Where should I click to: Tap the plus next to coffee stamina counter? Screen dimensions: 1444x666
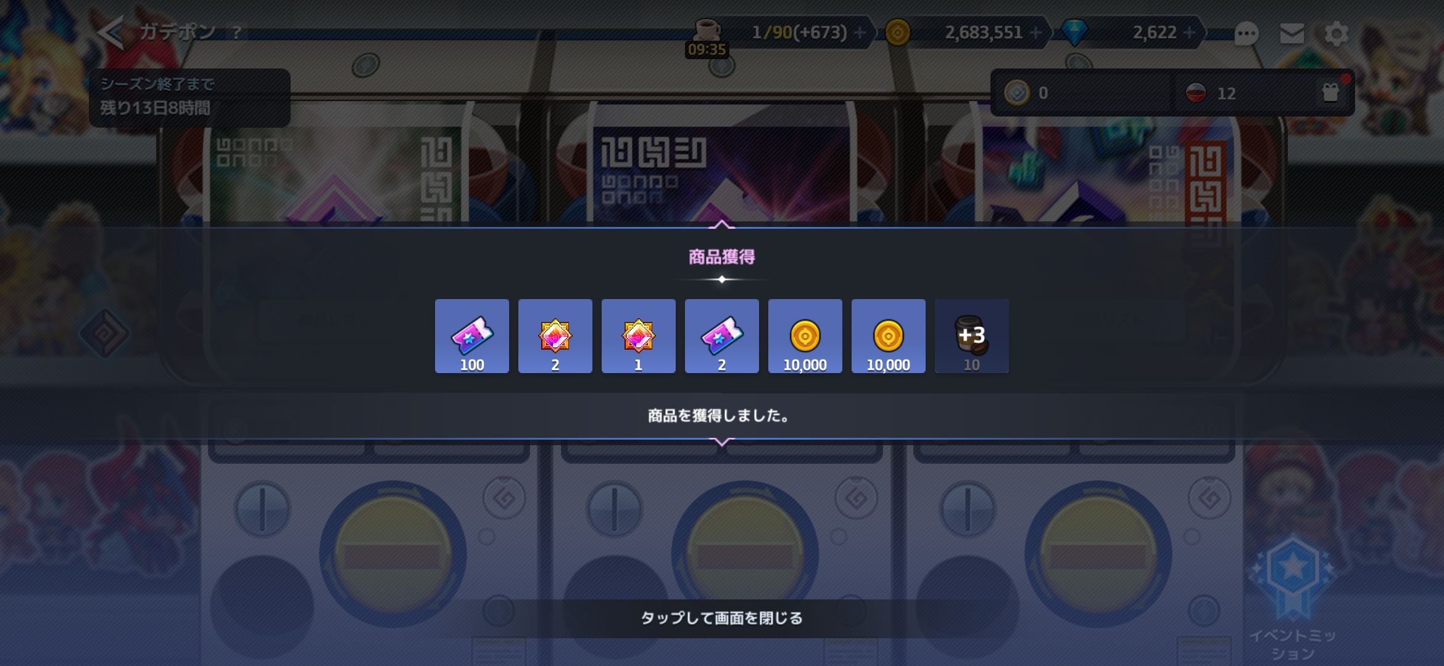[860, 32]
